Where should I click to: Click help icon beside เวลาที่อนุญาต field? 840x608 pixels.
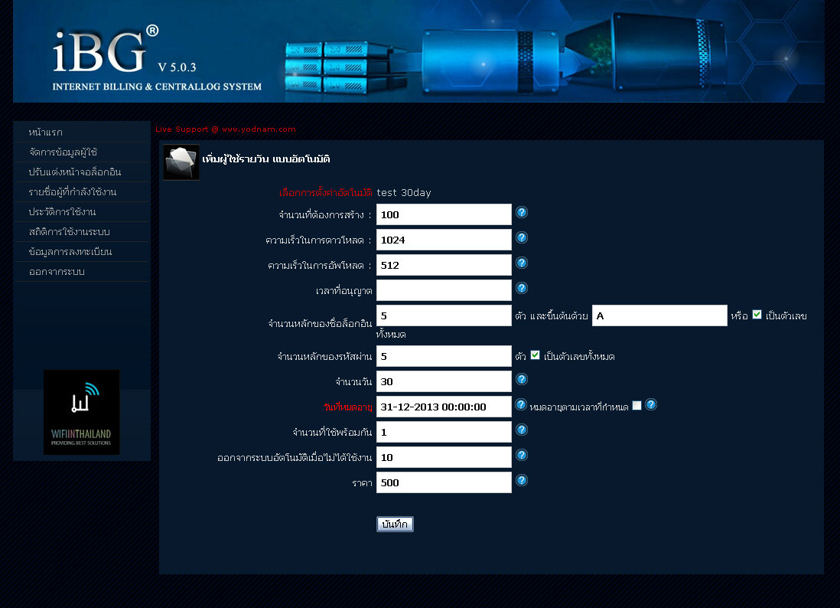[x=521, y=288]
